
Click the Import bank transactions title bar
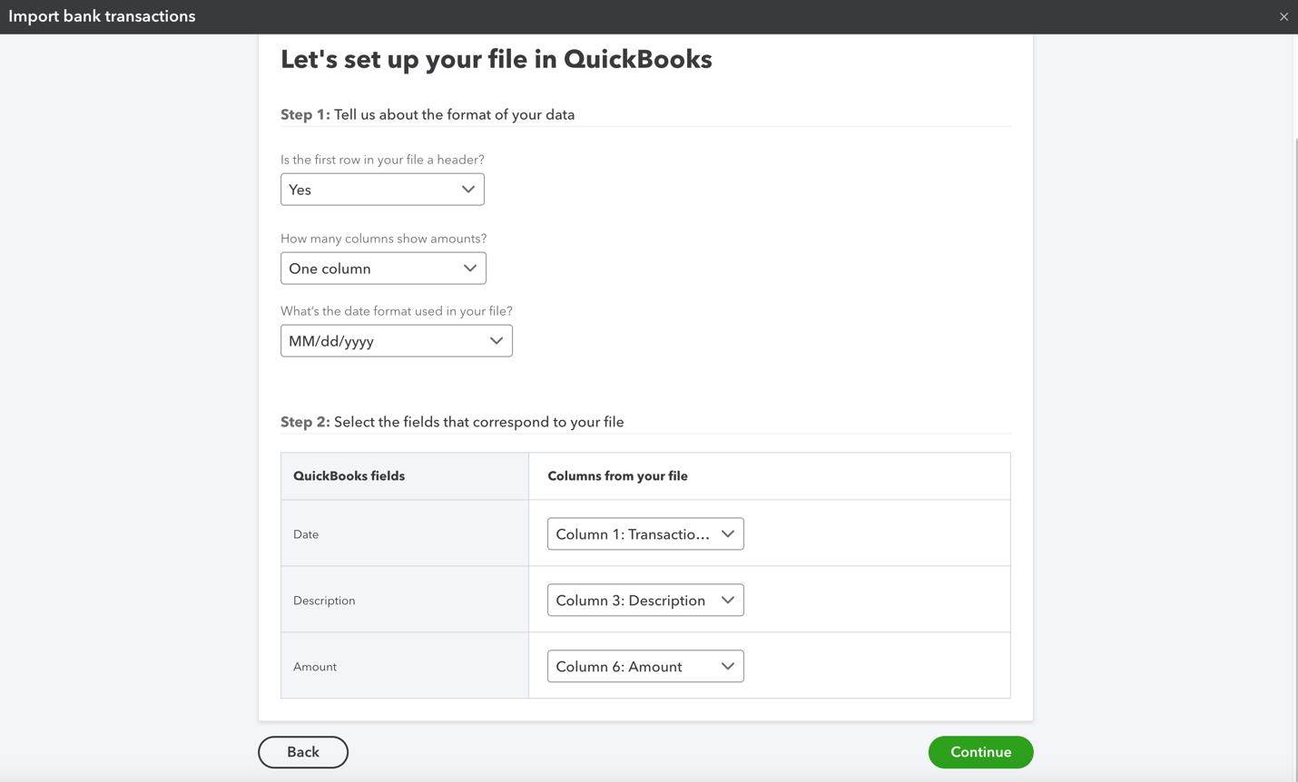(102, 16)
